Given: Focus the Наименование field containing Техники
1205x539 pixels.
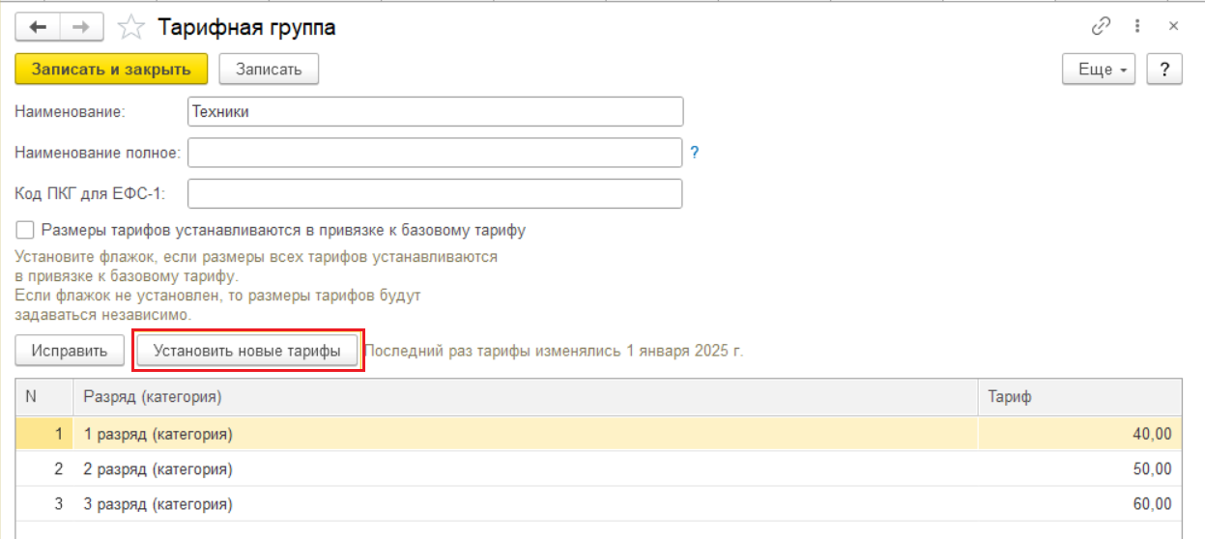Looking at the screenshot, I should tap(435, 111).
